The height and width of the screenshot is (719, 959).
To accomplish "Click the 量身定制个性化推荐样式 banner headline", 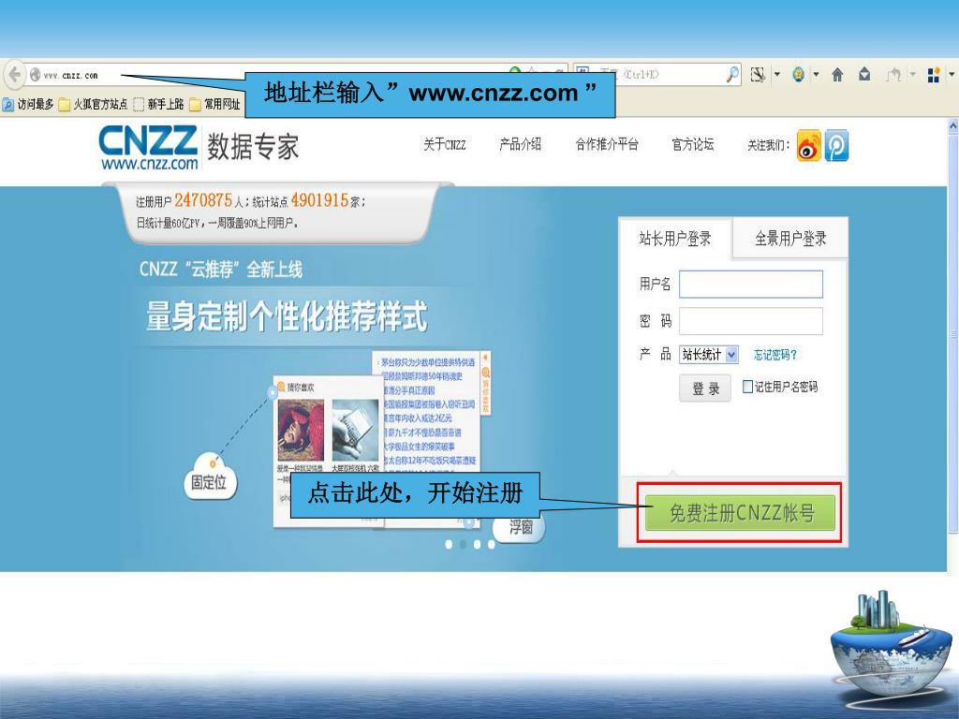I will [287, 316].
